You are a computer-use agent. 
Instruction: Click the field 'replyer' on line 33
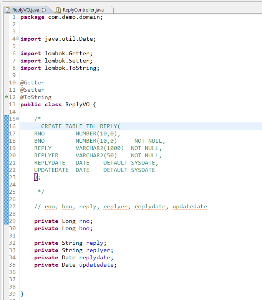coord(98,251)
